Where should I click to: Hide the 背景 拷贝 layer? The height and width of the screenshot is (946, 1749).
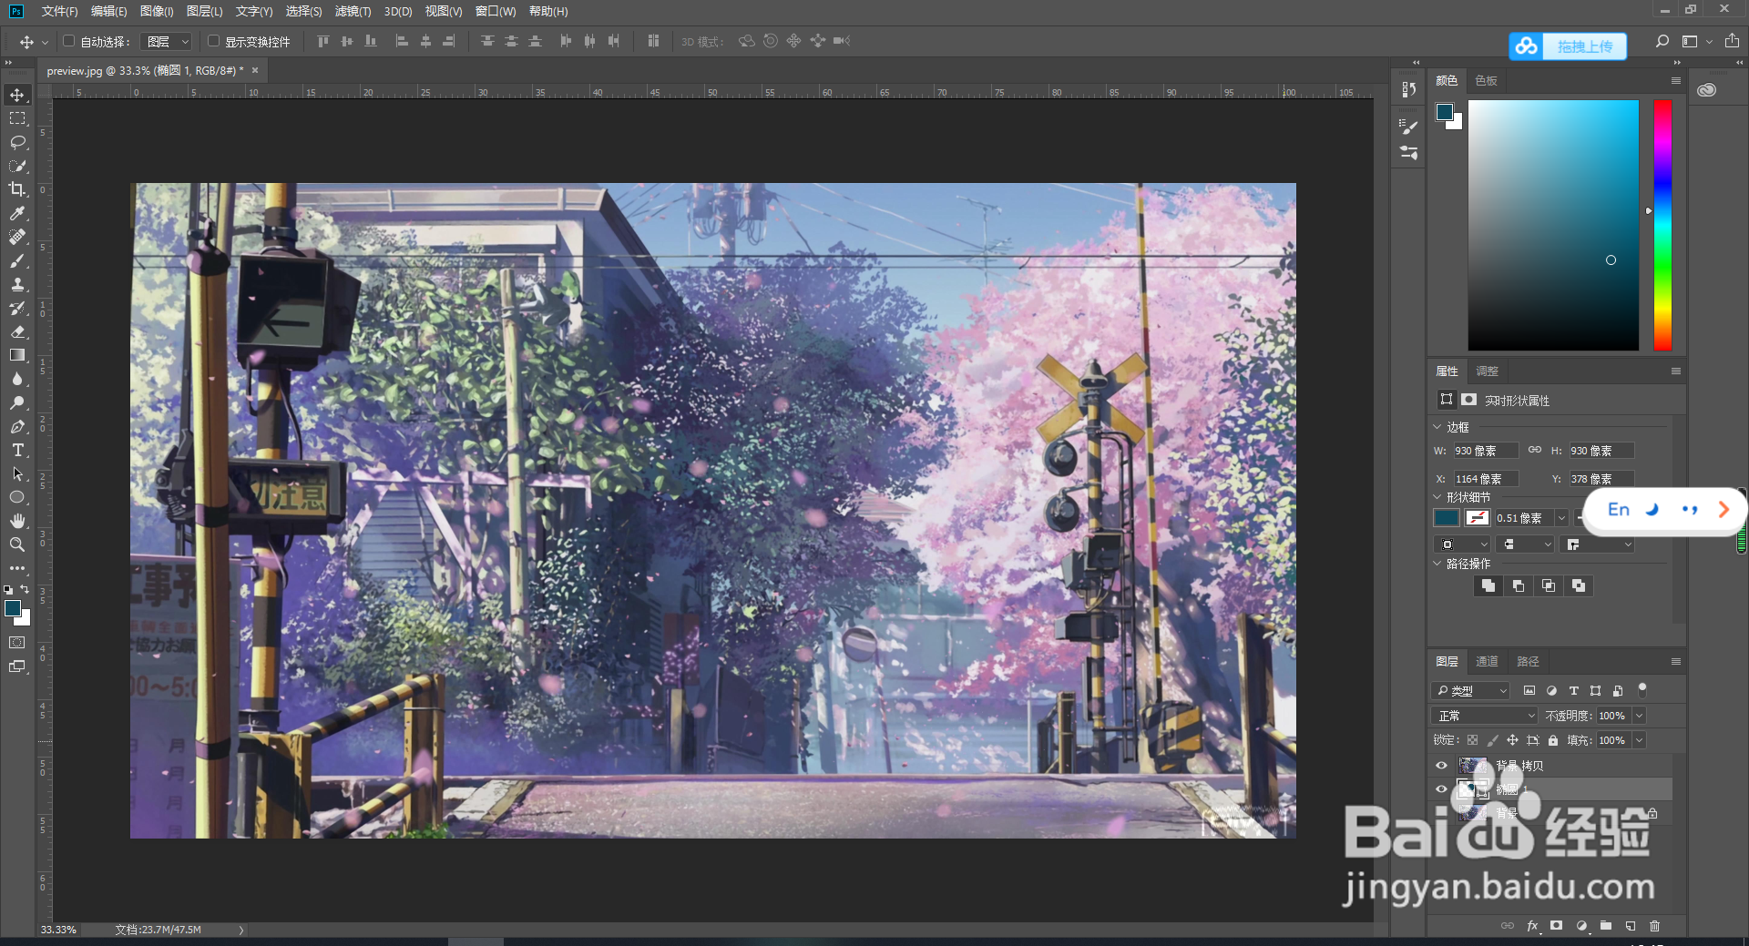[x=1441, y=766]
